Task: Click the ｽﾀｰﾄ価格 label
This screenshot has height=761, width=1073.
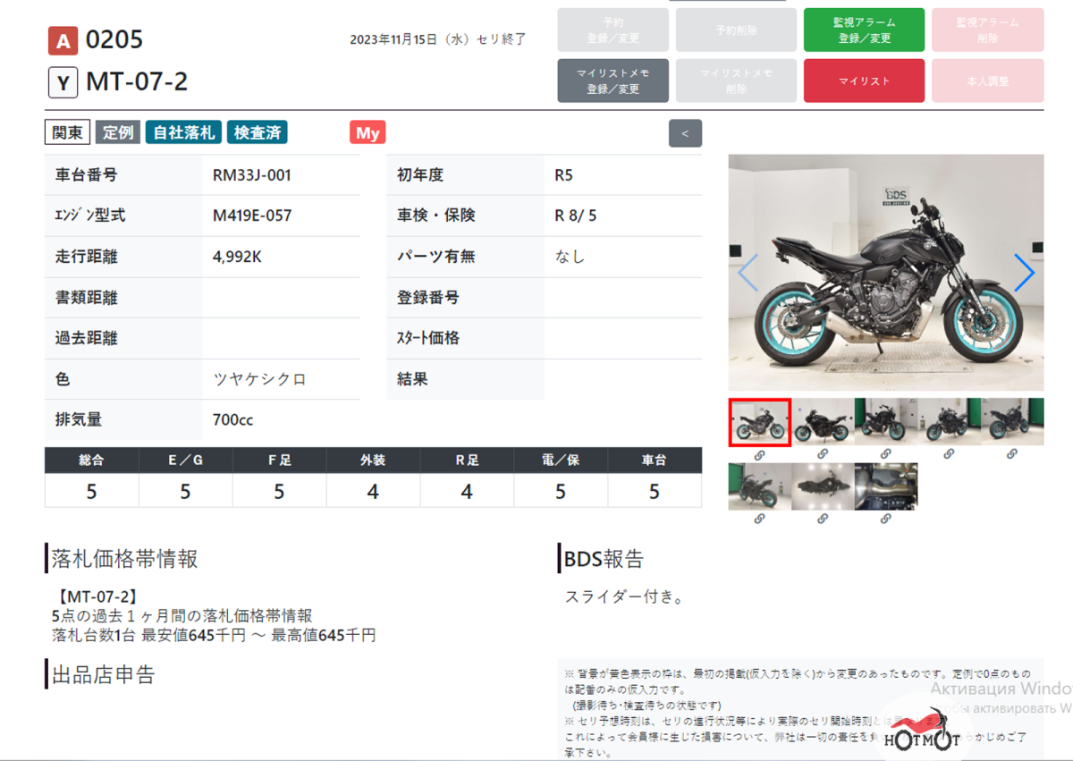Action: (x=428, y=338)
